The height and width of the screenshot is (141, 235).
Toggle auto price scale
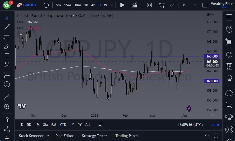[x=215, y=125]
